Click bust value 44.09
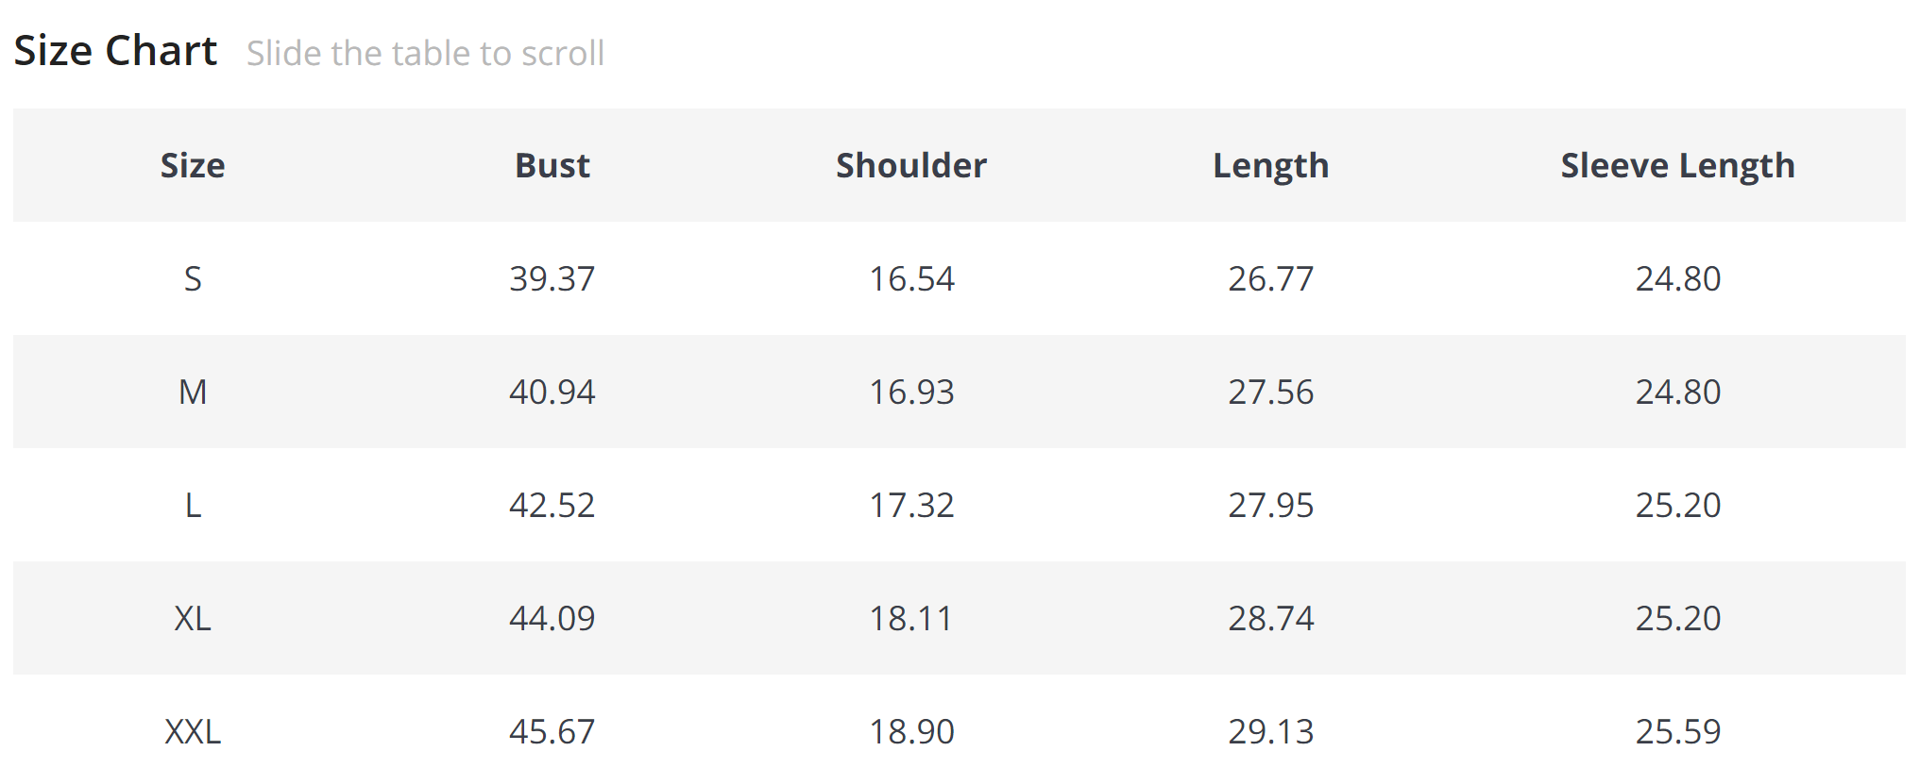Screen dimensions: 1920x768 coord(552,618)
